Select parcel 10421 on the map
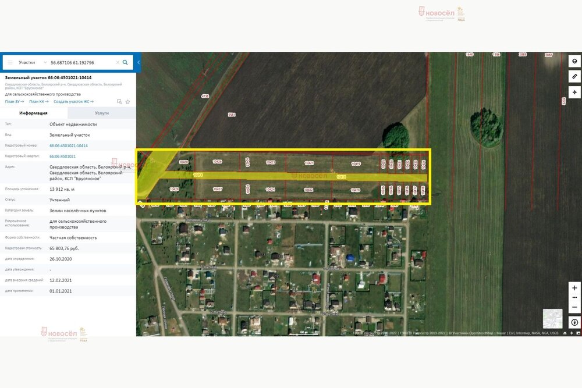The image size is (582, 388). click(309, 163)
